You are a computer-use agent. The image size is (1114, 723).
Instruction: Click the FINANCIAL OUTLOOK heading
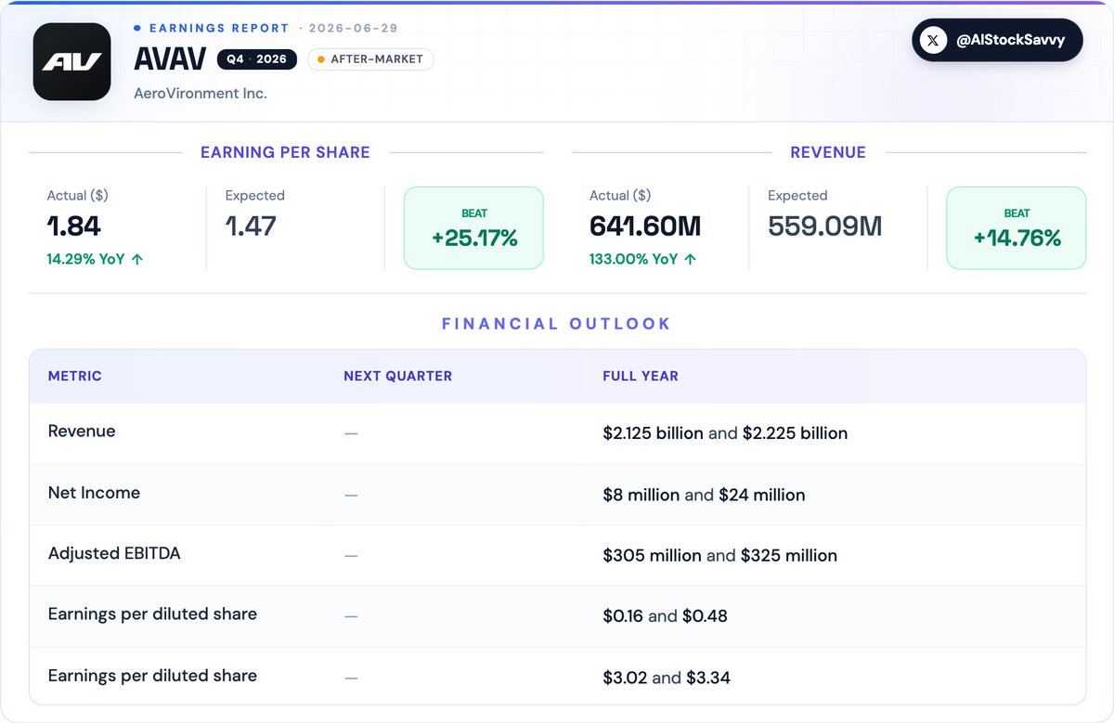point(557,324)
